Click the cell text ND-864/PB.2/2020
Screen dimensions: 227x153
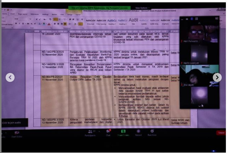click(x=52, y=77)
